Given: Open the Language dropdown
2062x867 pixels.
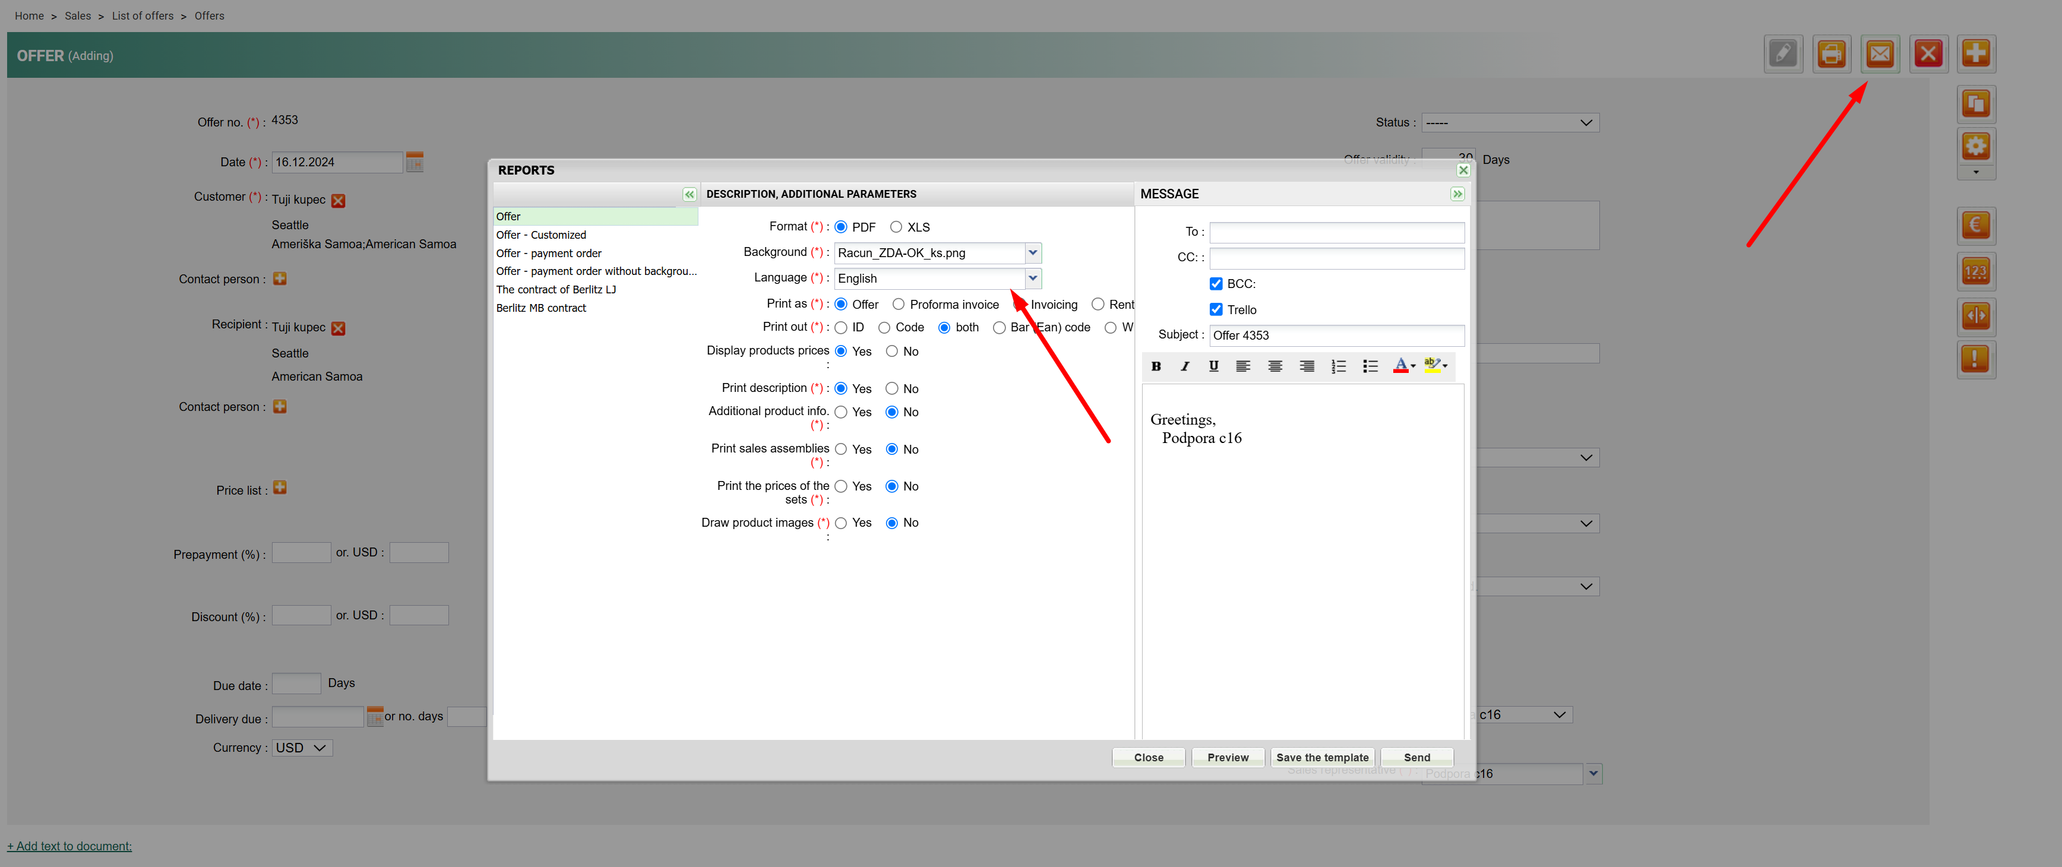Looking at the screenshot, I should (1032, 278).
